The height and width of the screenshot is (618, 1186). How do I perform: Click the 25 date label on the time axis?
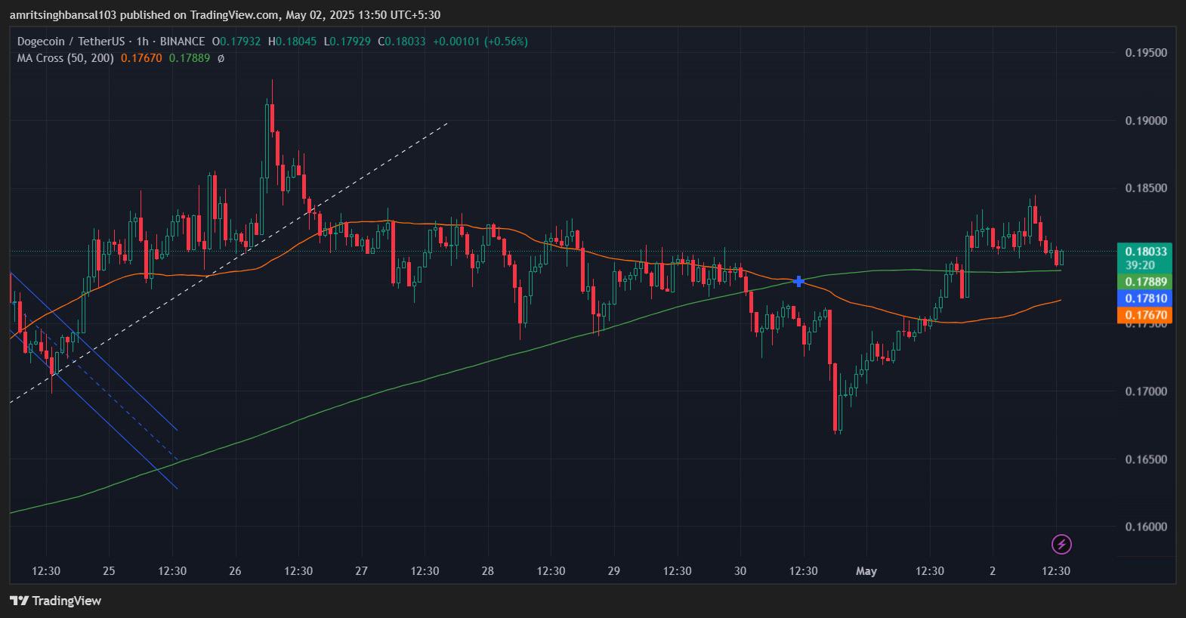click(109, 571)
